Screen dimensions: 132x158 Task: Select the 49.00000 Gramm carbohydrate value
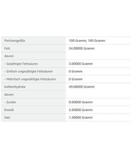click(x=82, y=87)
